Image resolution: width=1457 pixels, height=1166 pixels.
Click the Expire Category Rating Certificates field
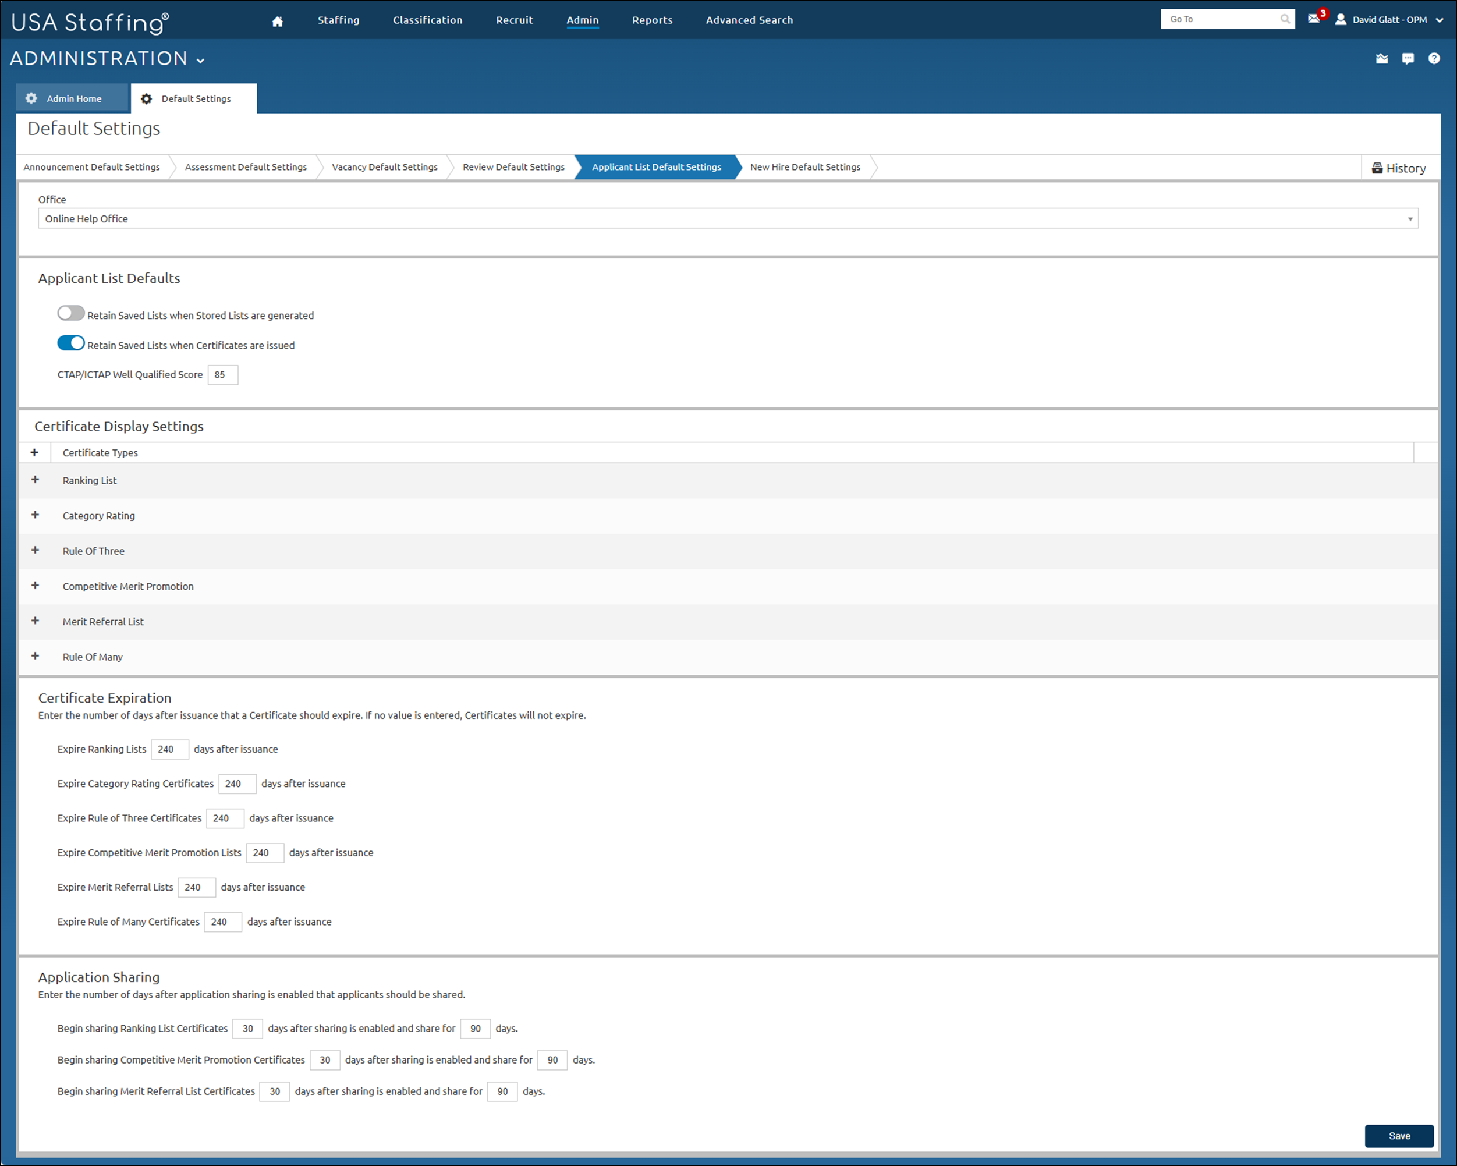coord(237,784)
